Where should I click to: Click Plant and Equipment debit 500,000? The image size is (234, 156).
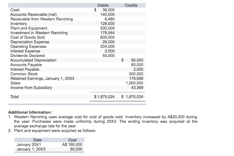point(107,28)
